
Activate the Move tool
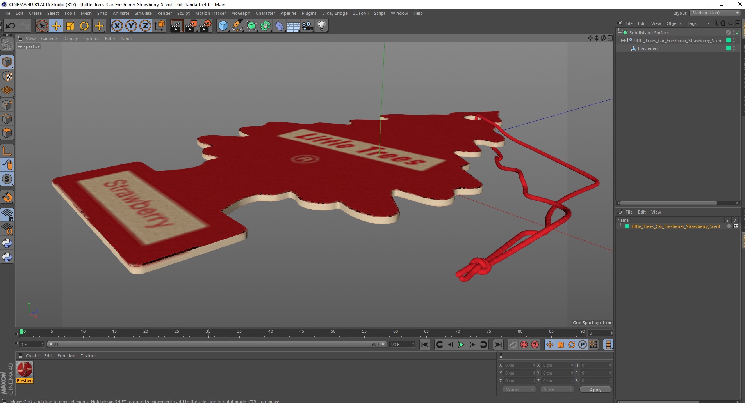(56, 26)
